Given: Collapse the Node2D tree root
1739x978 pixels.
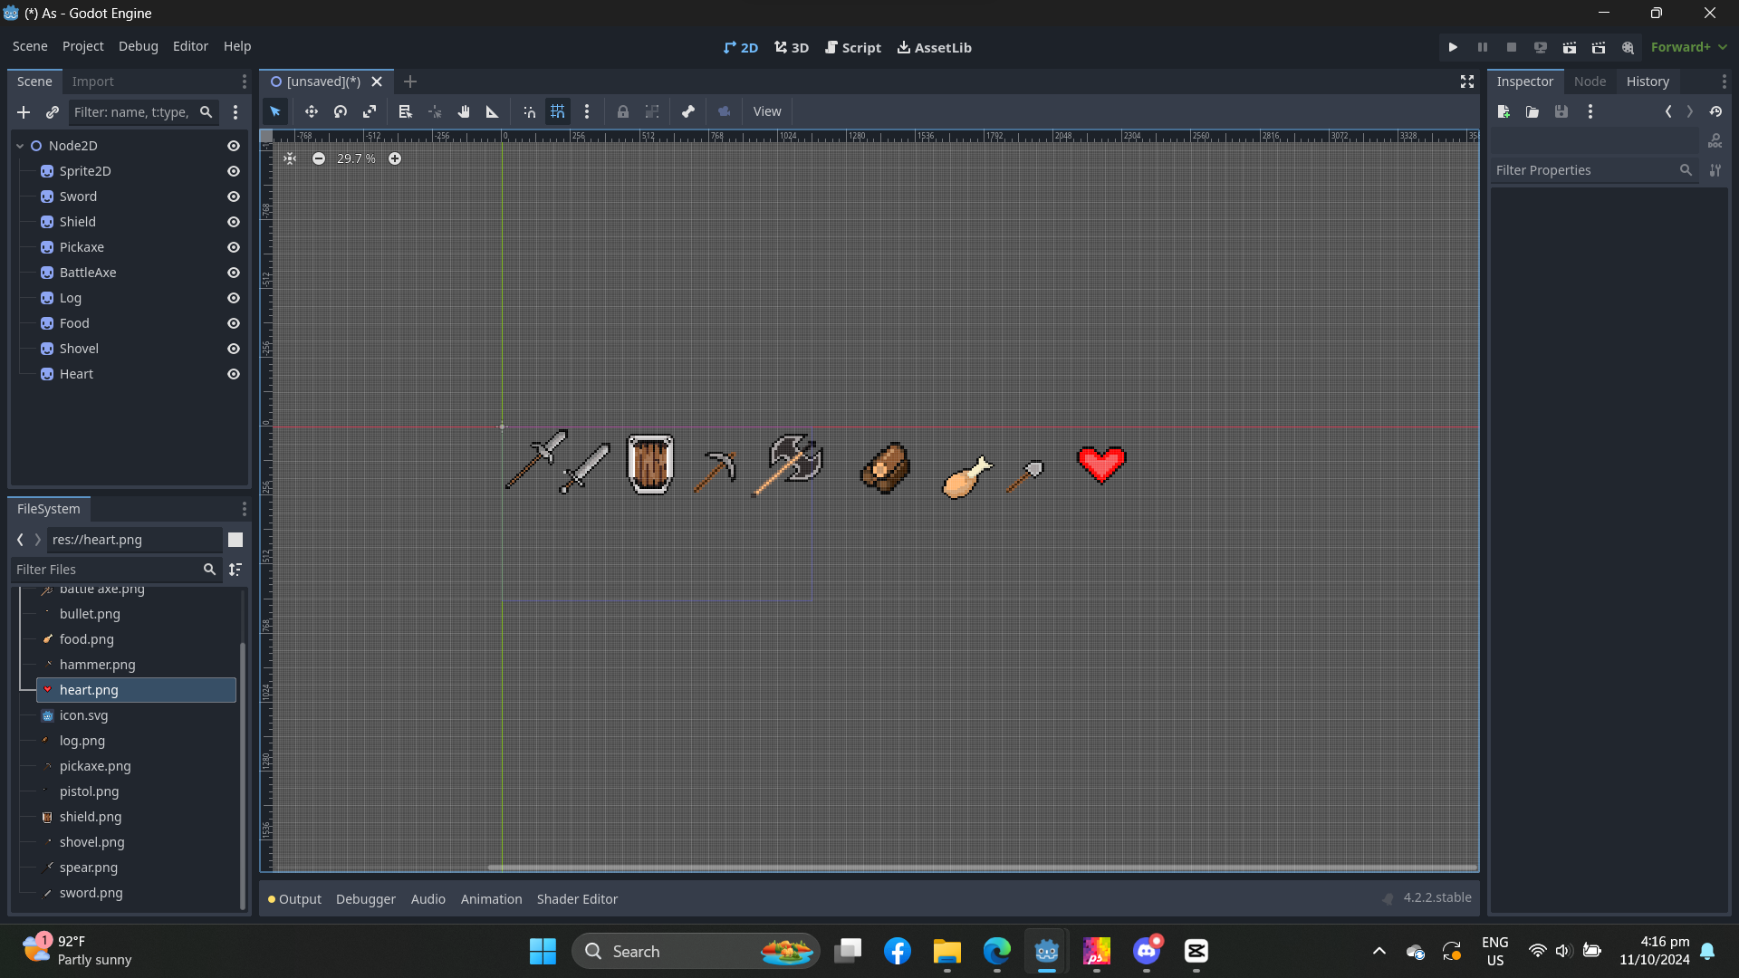Looking at the screenshot, I should click(x=20, y=146).
